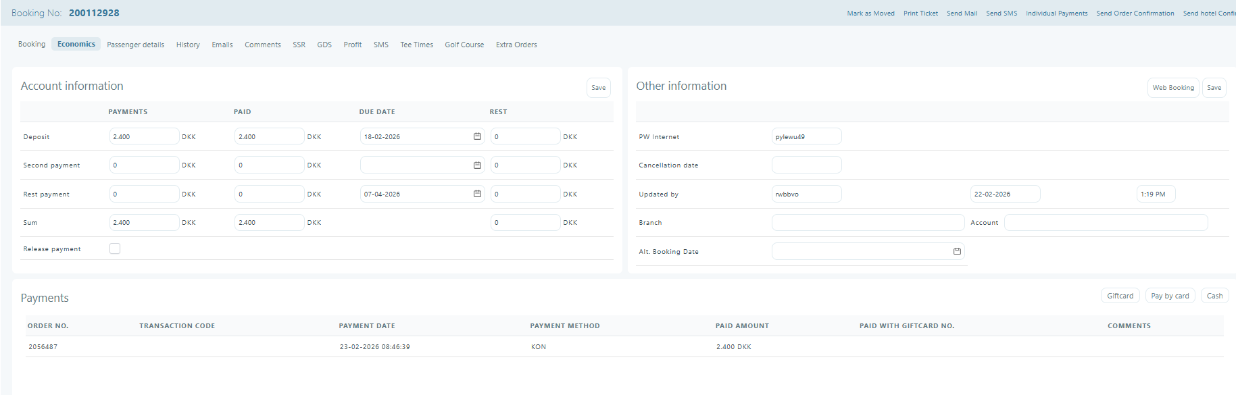The image size is (1236, 395).
Task: Click the Web Booking button
Action: [x=1172, y=88]
